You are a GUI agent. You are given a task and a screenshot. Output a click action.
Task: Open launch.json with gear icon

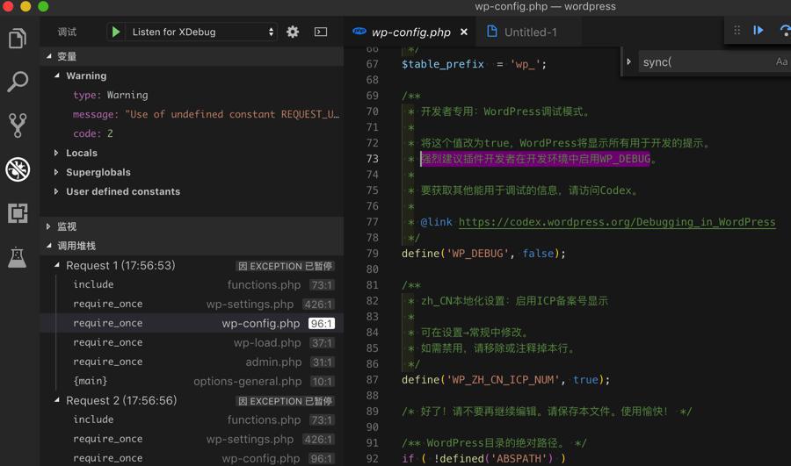pos(293,32)
